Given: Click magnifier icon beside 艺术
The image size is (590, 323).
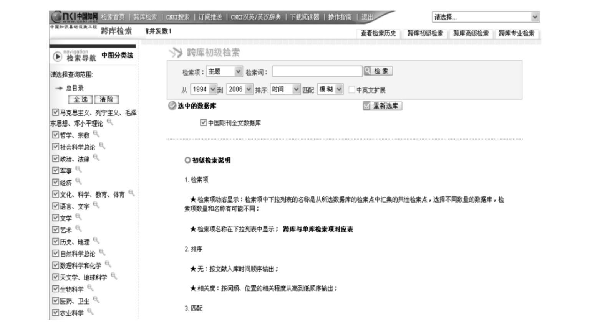Looking at the screenshot, I should (x=79, y=229).
